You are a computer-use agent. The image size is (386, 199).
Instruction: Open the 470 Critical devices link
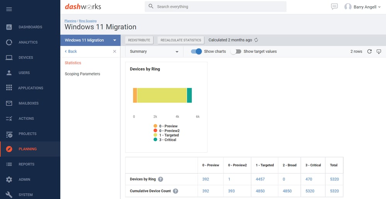309,179
